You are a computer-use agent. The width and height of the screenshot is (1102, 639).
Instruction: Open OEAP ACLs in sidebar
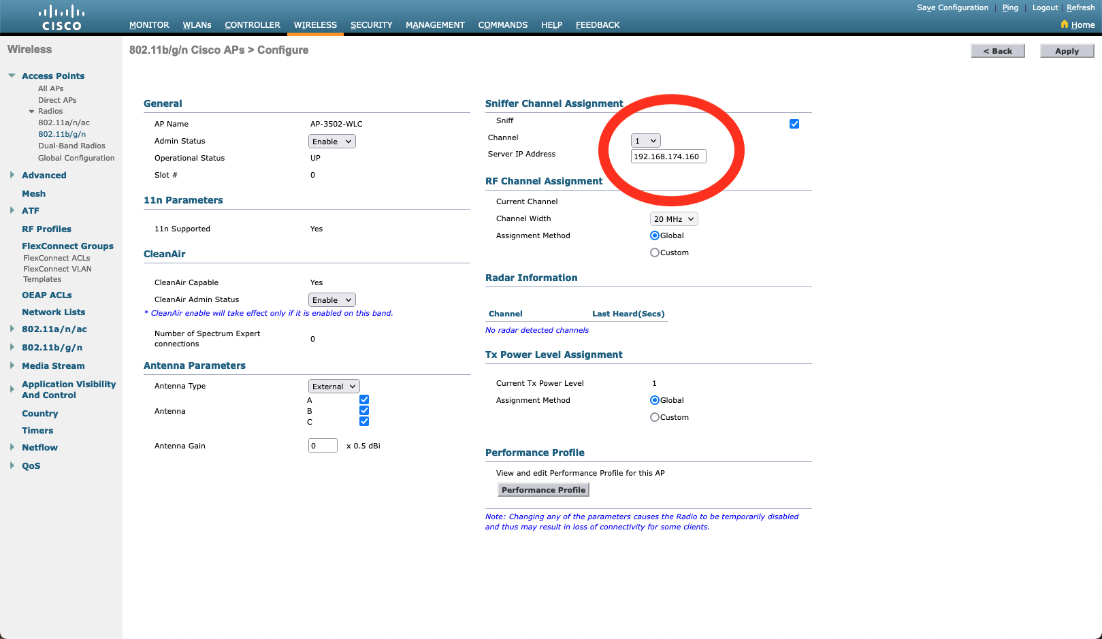(47, 295)
